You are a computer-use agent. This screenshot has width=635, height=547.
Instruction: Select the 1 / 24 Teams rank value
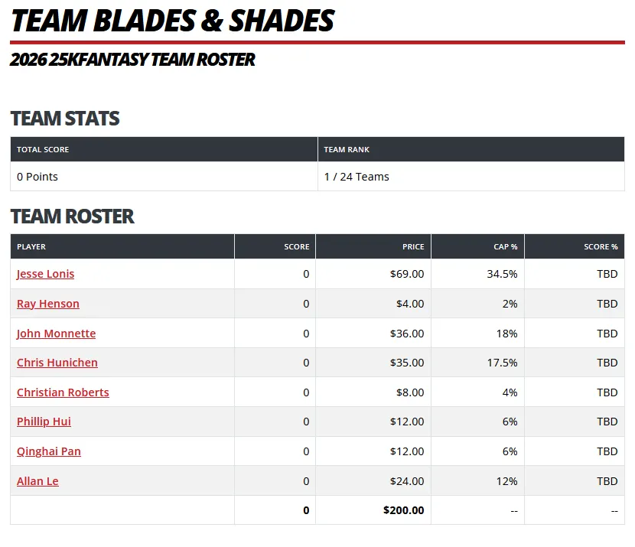357,177
